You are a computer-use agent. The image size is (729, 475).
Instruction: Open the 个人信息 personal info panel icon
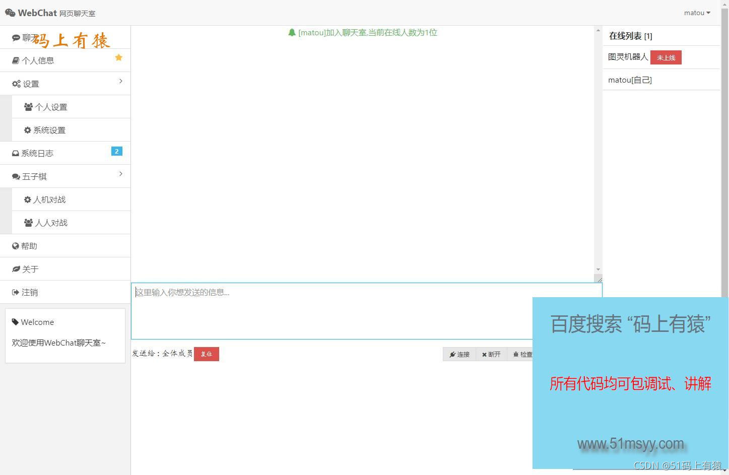tap(15, 60)
